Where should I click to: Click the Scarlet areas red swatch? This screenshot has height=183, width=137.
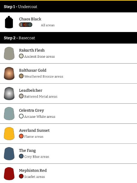tap(21, 176)
